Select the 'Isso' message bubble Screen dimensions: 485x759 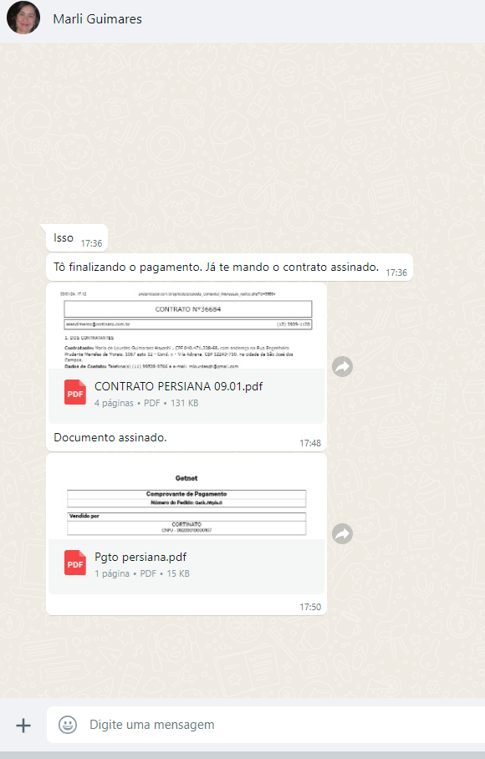point(76,238)
